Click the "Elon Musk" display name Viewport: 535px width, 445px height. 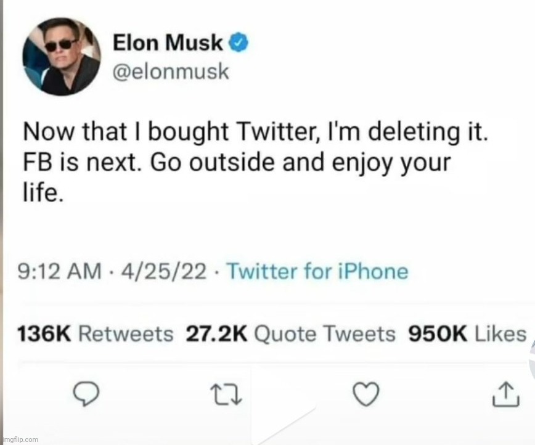(168, 43)
